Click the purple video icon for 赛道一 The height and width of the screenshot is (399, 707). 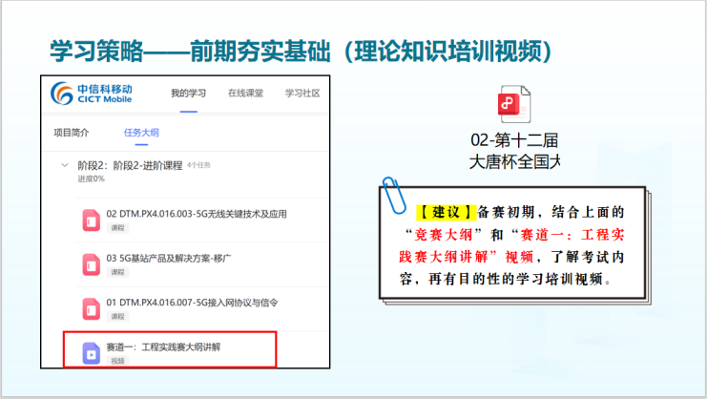(92, 353)
